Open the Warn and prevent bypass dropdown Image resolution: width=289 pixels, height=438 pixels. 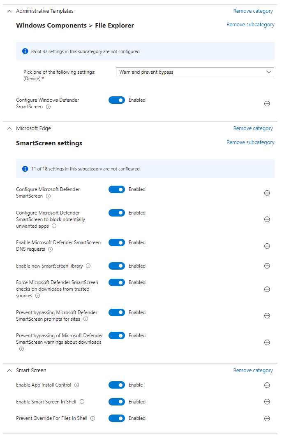click(195, 72)
